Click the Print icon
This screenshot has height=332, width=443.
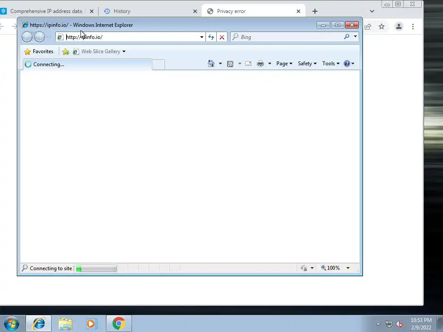(260, 64)
